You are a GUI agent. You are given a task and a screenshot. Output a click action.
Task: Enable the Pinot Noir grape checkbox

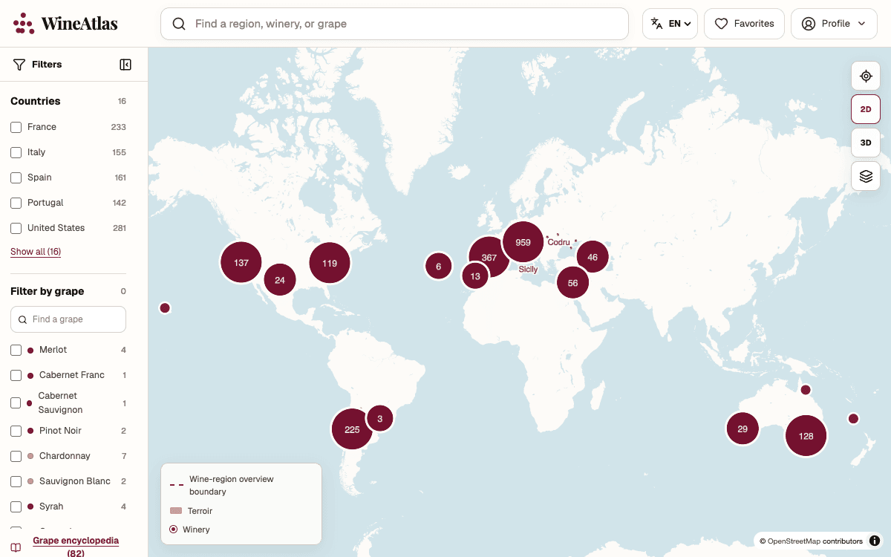click(16, 431)
